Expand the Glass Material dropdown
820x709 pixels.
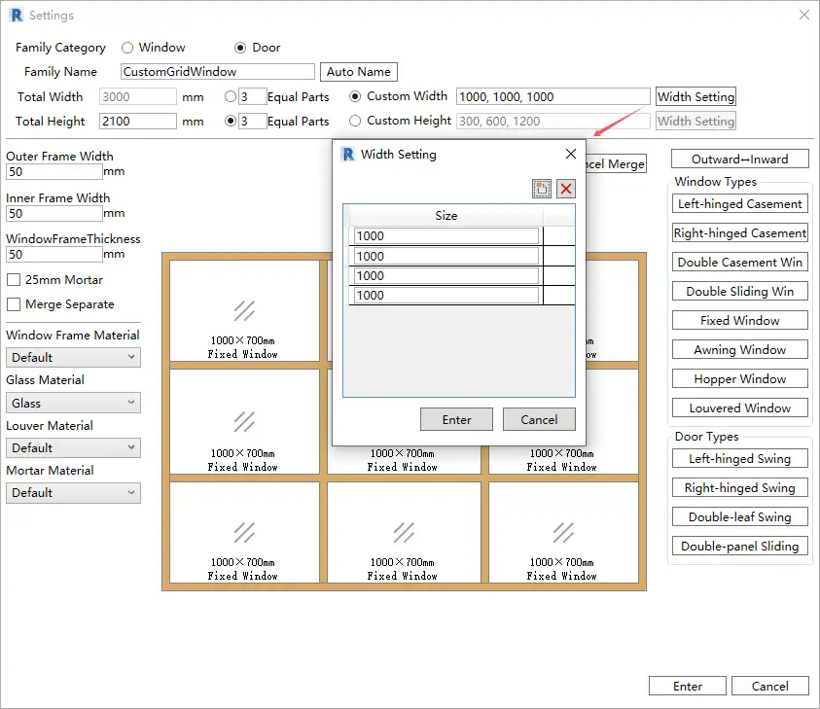pyautogui.click(x=73, y=403)
